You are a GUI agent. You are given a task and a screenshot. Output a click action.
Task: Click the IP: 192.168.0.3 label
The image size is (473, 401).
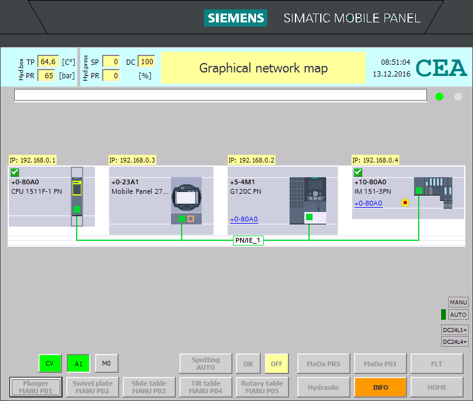coord(132,160)
